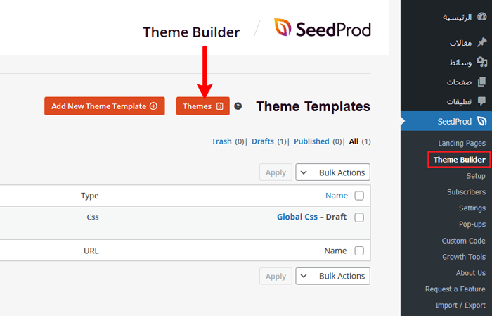This screenshot has height=316, width=492.
Task: Click the help question mark icon
Action: point(238,106)
